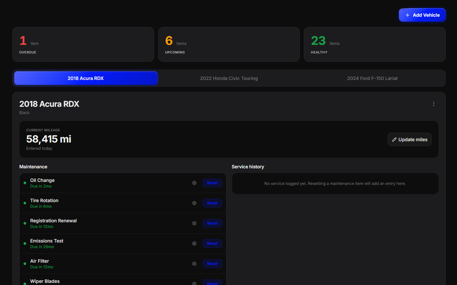This screenshot has width=457, height=285.
Task: Open settings gear for Tire Rotation
Action: 194,203
